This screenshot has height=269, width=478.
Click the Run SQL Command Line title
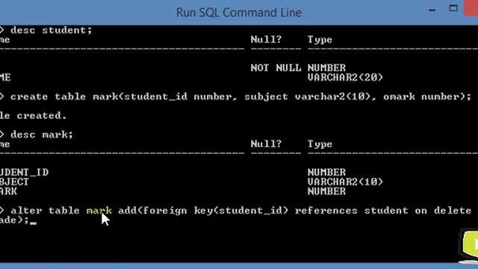pyautogui.click(x=239, y=13)
